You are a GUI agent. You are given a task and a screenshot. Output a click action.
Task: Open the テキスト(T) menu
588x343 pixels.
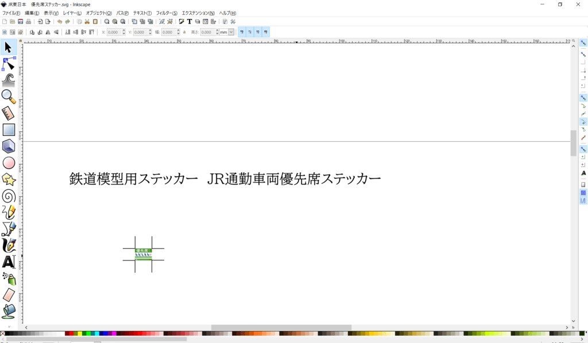click(142, 13)
